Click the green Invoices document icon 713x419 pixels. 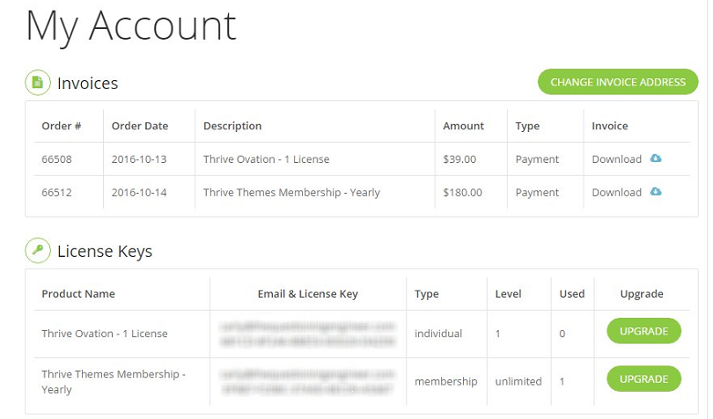point(38,83)
